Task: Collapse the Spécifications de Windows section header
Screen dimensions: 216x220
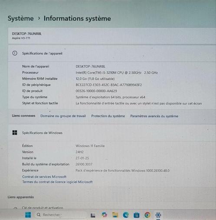Action: tap(112, 133)
